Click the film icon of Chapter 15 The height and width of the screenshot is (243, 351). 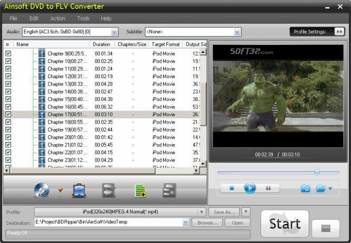[x=42, y=99]
